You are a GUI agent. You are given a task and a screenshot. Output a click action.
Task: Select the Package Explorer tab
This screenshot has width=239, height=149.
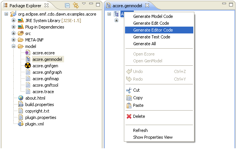point(25,6)
